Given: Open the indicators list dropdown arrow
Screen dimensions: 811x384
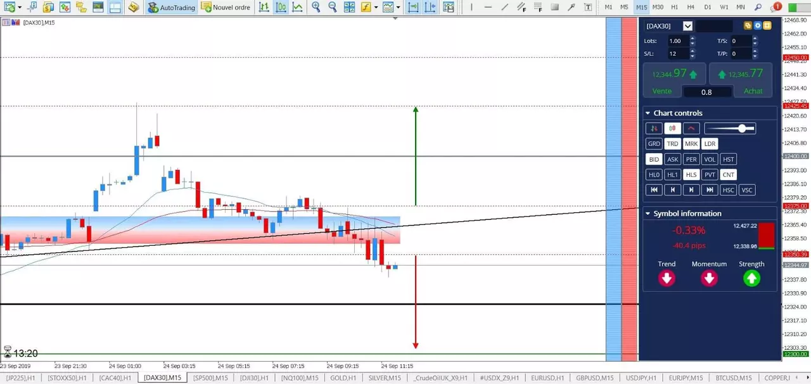Looking at the screenshot, I should [376, 8].
